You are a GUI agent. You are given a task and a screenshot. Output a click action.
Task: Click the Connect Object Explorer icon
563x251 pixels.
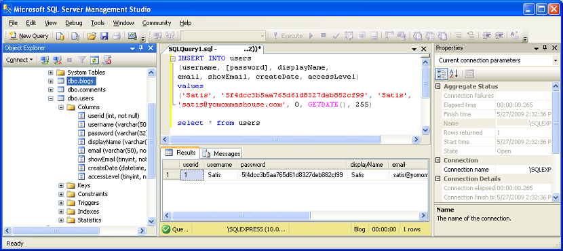(x=45, y=60)
